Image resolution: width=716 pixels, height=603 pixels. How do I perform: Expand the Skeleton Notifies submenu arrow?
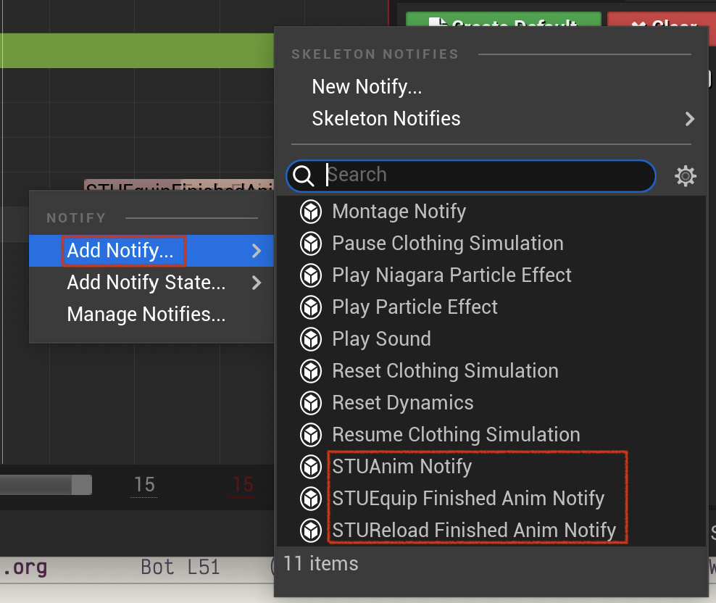689,120
